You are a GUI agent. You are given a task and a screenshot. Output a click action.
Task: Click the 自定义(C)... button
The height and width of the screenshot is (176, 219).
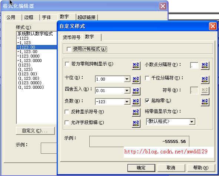click(35, 131)
